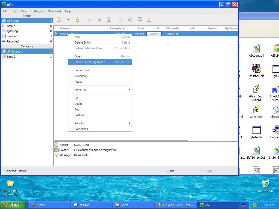279x209 pixels.
Task: Select All Status in the sidebar
Action: [27, 21]
